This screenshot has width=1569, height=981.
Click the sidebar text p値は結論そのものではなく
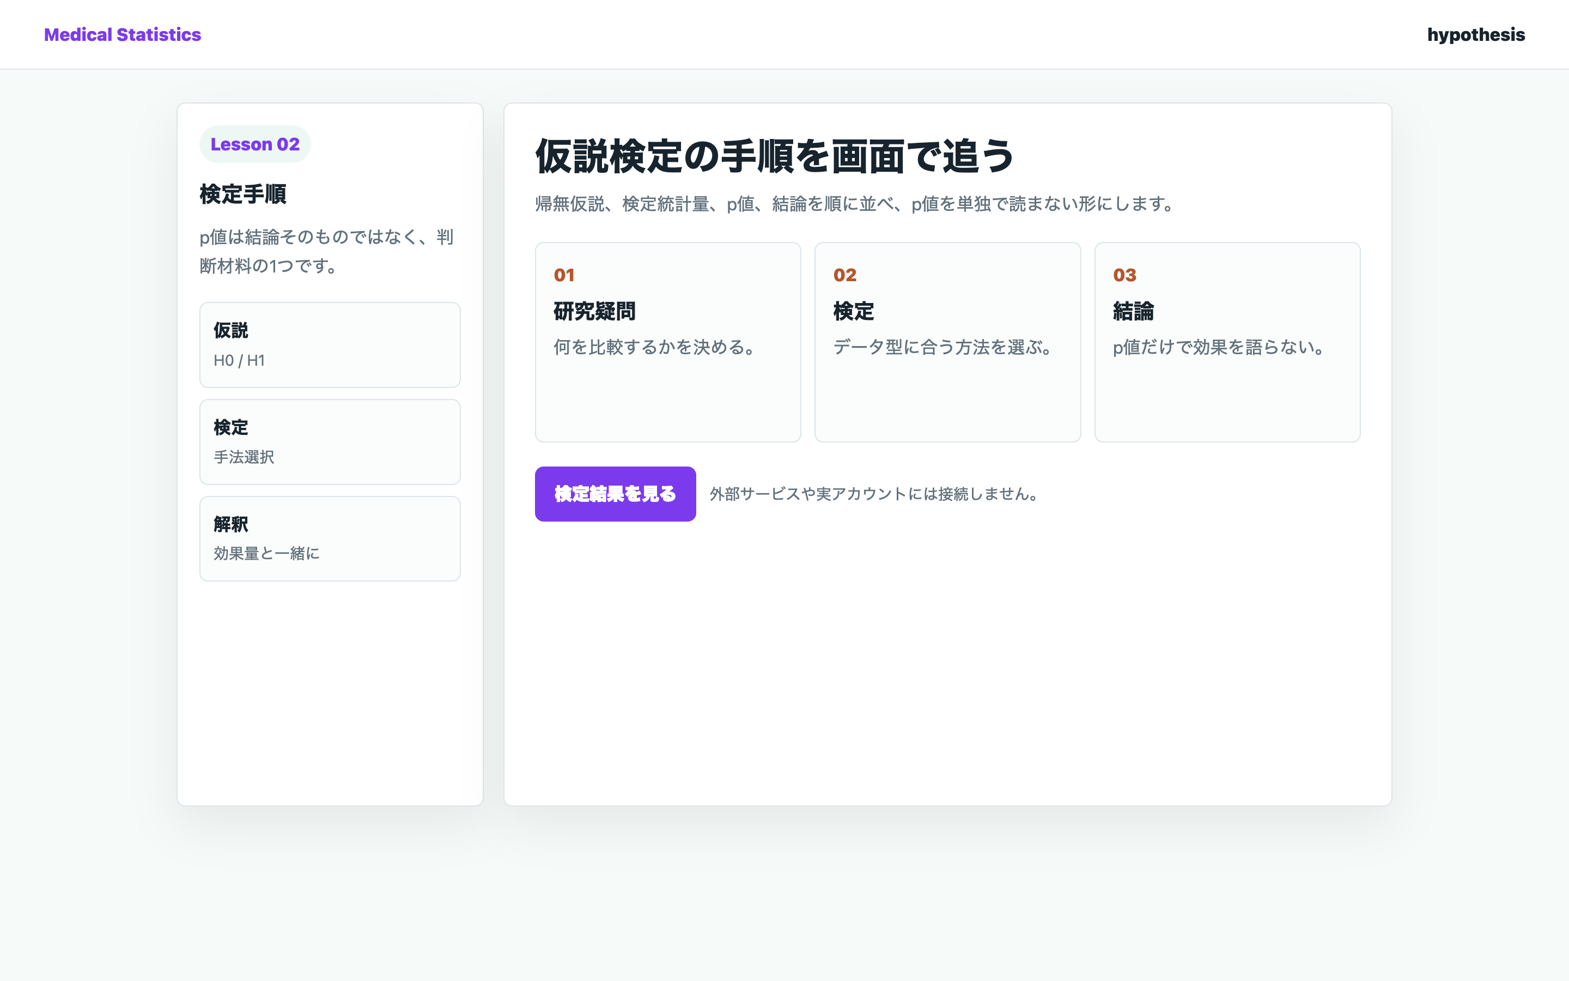326,251
